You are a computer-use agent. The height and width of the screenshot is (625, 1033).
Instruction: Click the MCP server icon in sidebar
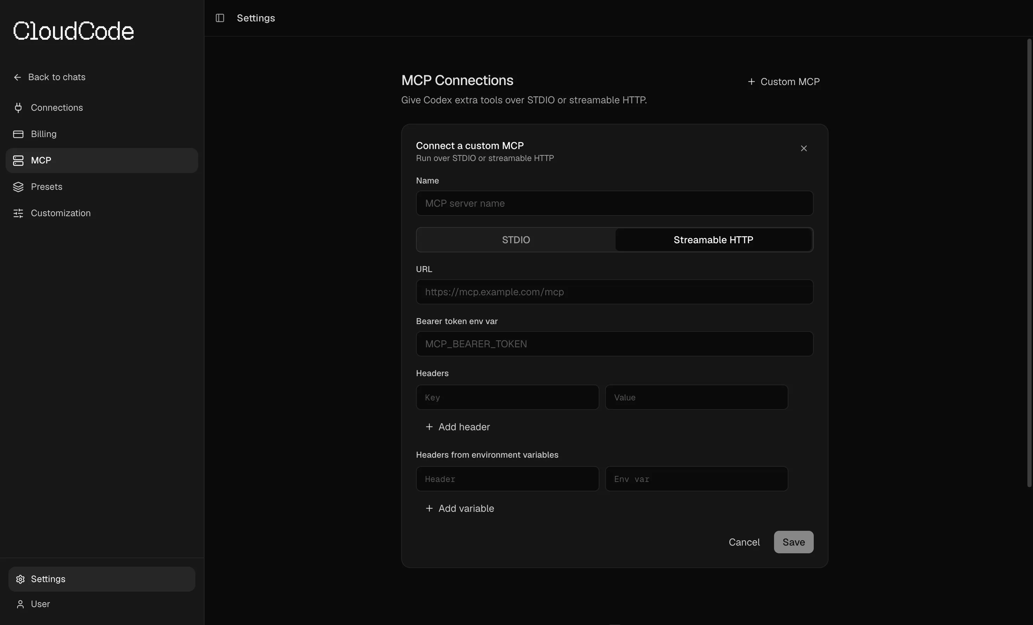[x=18, y=161]
